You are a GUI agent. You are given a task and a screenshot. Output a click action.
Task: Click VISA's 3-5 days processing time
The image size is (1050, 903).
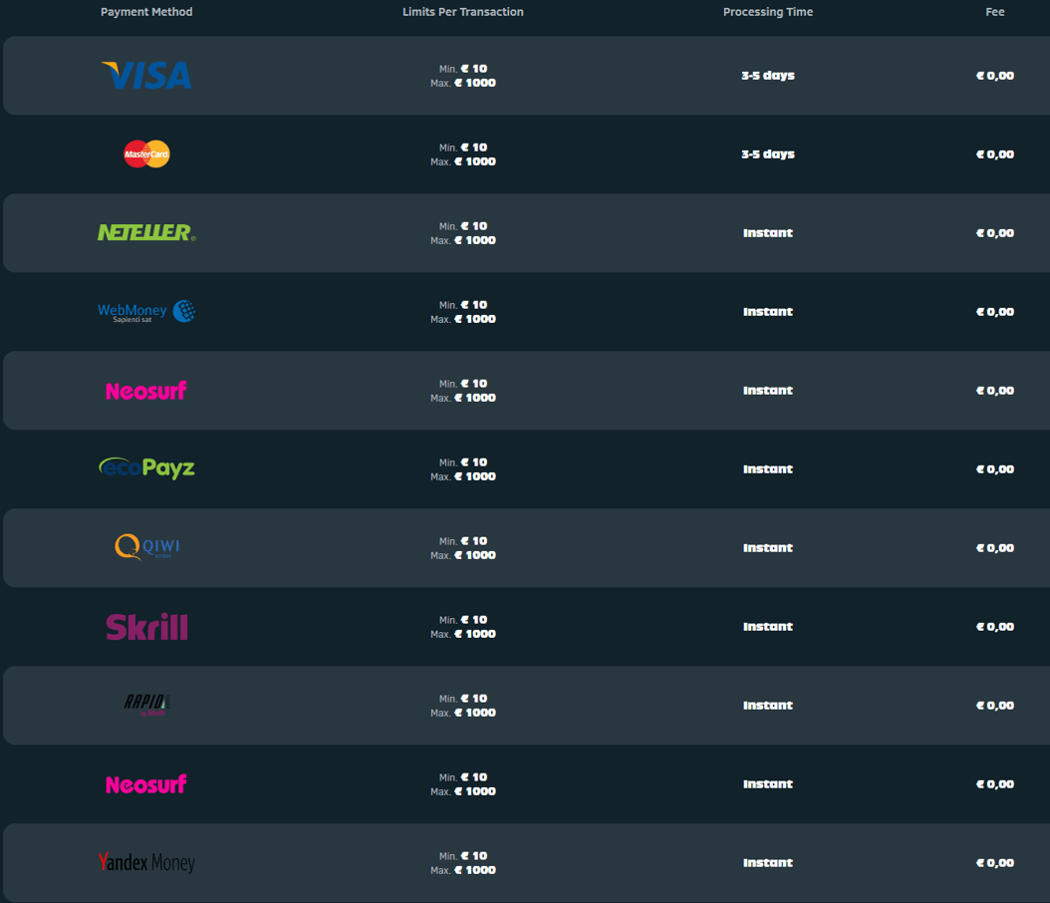pyautogui.click(x=768, y=76)
